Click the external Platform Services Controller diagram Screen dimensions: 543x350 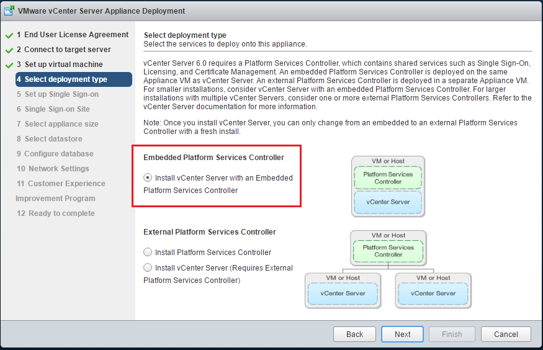click(388, 269)
